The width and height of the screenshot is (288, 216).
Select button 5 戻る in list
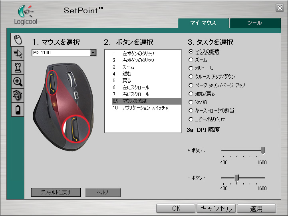(147, 81)
